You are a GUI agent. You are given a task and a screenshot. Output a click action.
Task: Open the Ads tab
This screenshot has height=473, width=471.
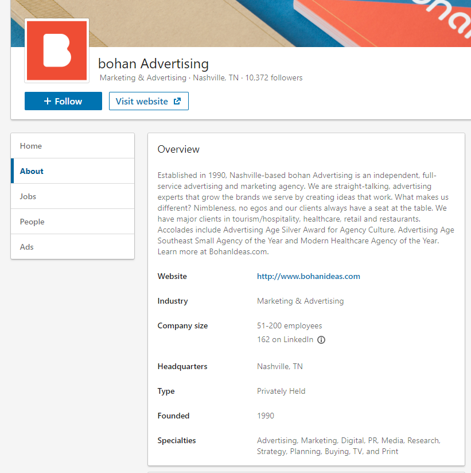point(27,247)
